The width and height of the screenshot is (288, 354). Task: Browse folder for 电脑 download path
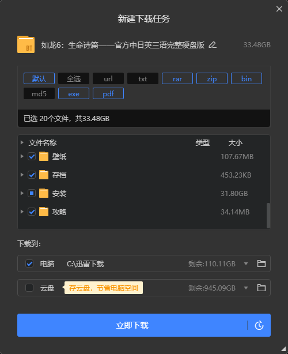tap(262, 263)
